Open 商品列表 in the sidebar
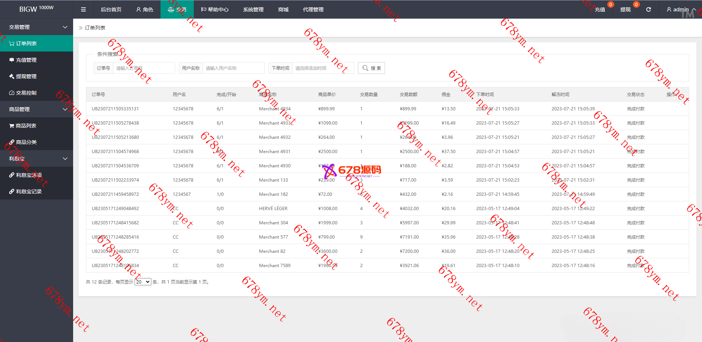The height and width of the screenshot is (342, 702). 26,126
